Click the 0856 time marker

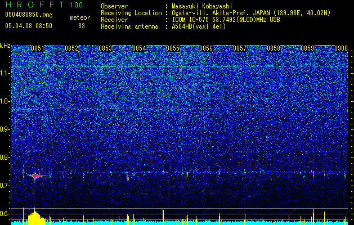(206, 48)
